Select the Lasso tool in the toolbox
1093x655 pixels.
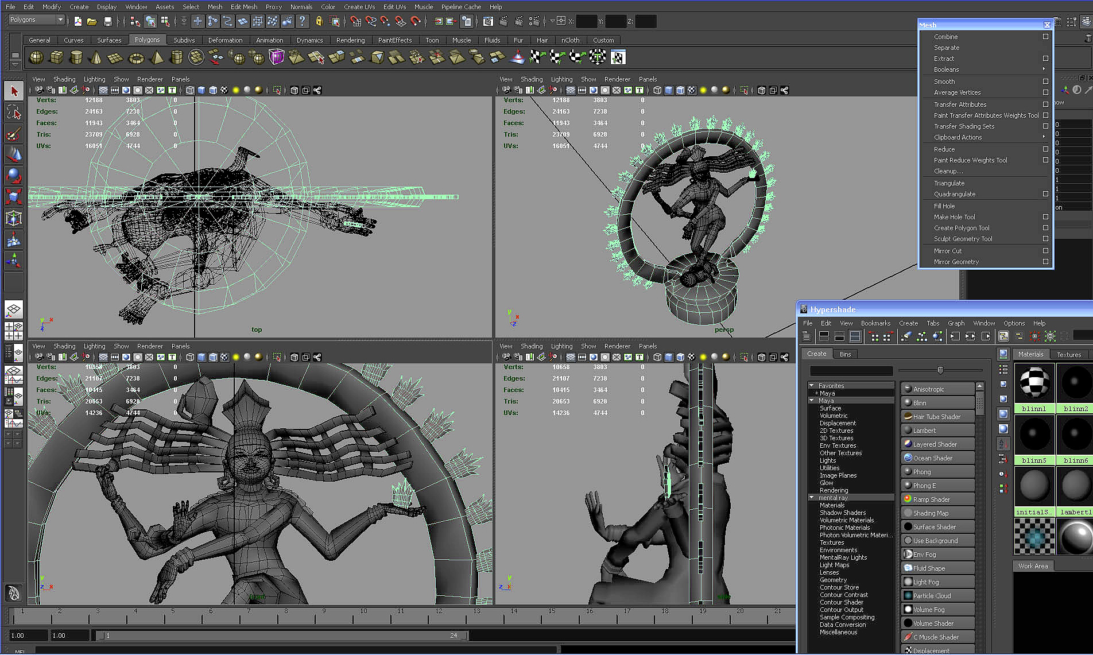(14, 113)
